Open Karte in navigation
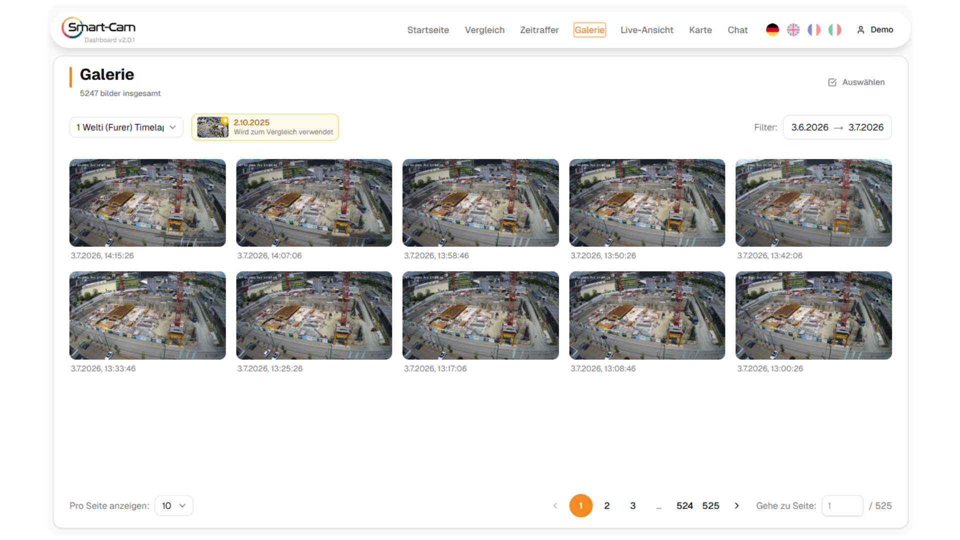The width and height of the screenshot is (960, 540). point(700,30)
